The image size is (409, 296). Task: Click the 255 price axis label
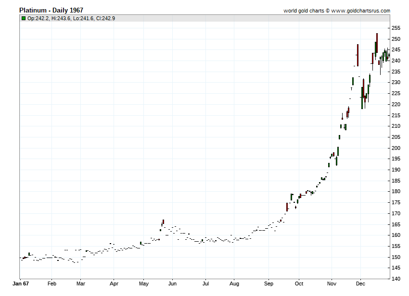click(396, 28)
